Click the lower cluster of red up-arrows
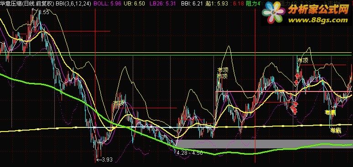 (294, 108)
